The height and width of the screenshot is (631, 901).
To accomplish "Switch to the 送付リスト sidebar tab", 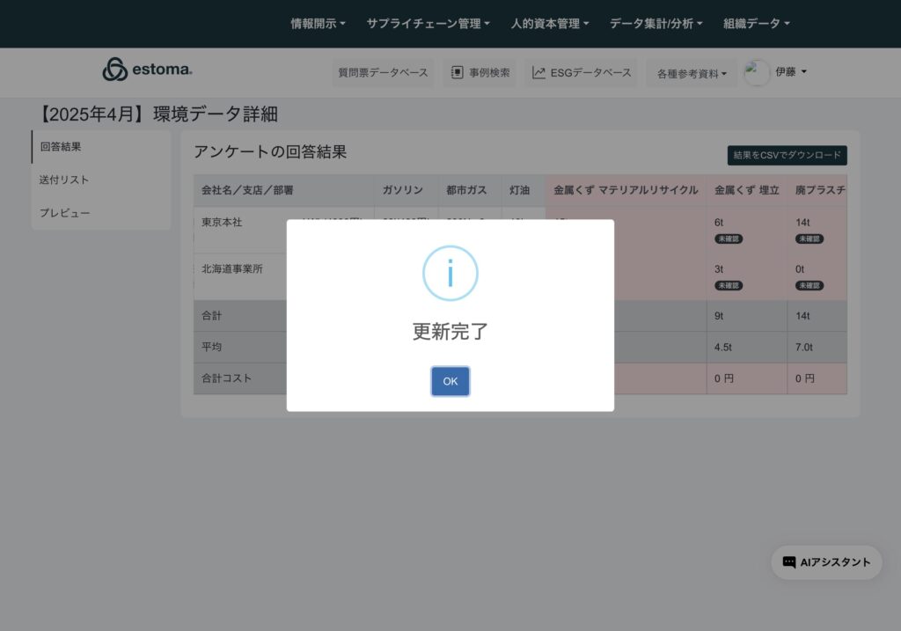I will 64,180.
